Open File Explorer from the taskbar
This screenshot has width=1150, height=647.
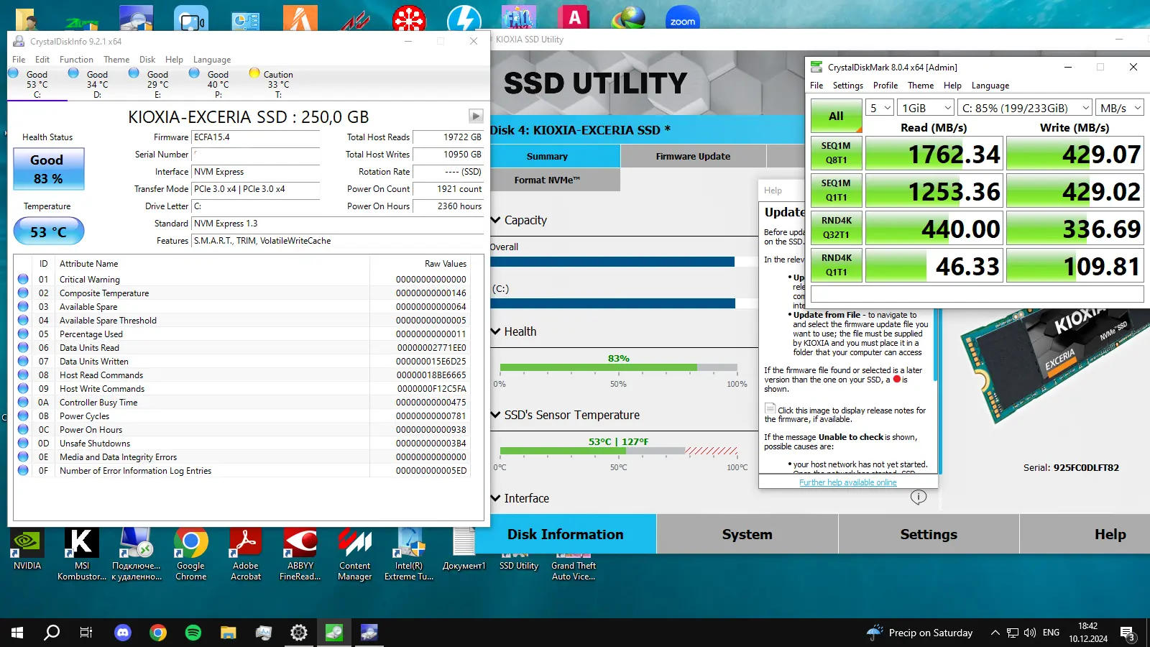(x=229, y=633)
